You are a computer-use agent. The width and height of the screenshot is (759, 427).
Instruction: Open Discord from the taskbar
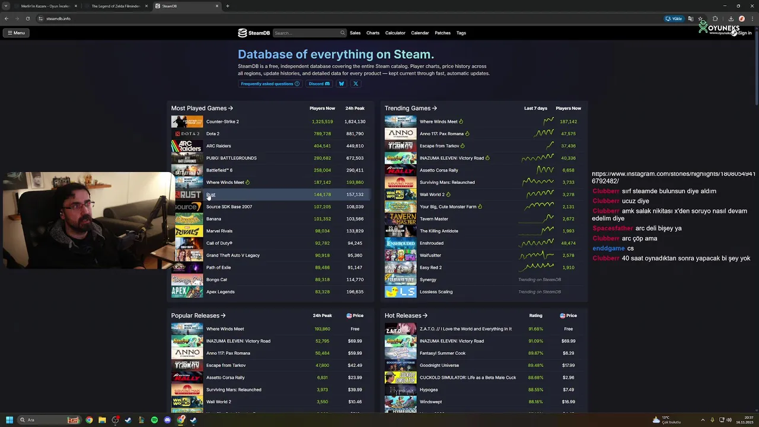(167, 420)
